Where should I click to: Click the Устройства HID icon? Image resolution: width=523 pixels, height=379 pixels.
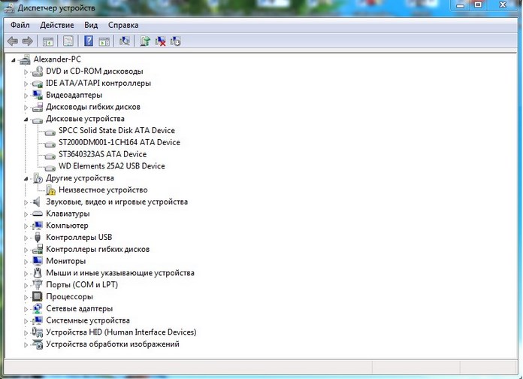[x=38, y=332]
